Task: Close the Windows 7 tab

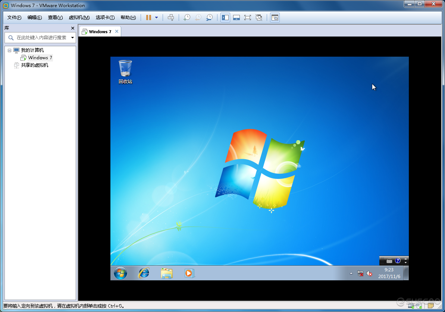Action: [x=117, y=31]
